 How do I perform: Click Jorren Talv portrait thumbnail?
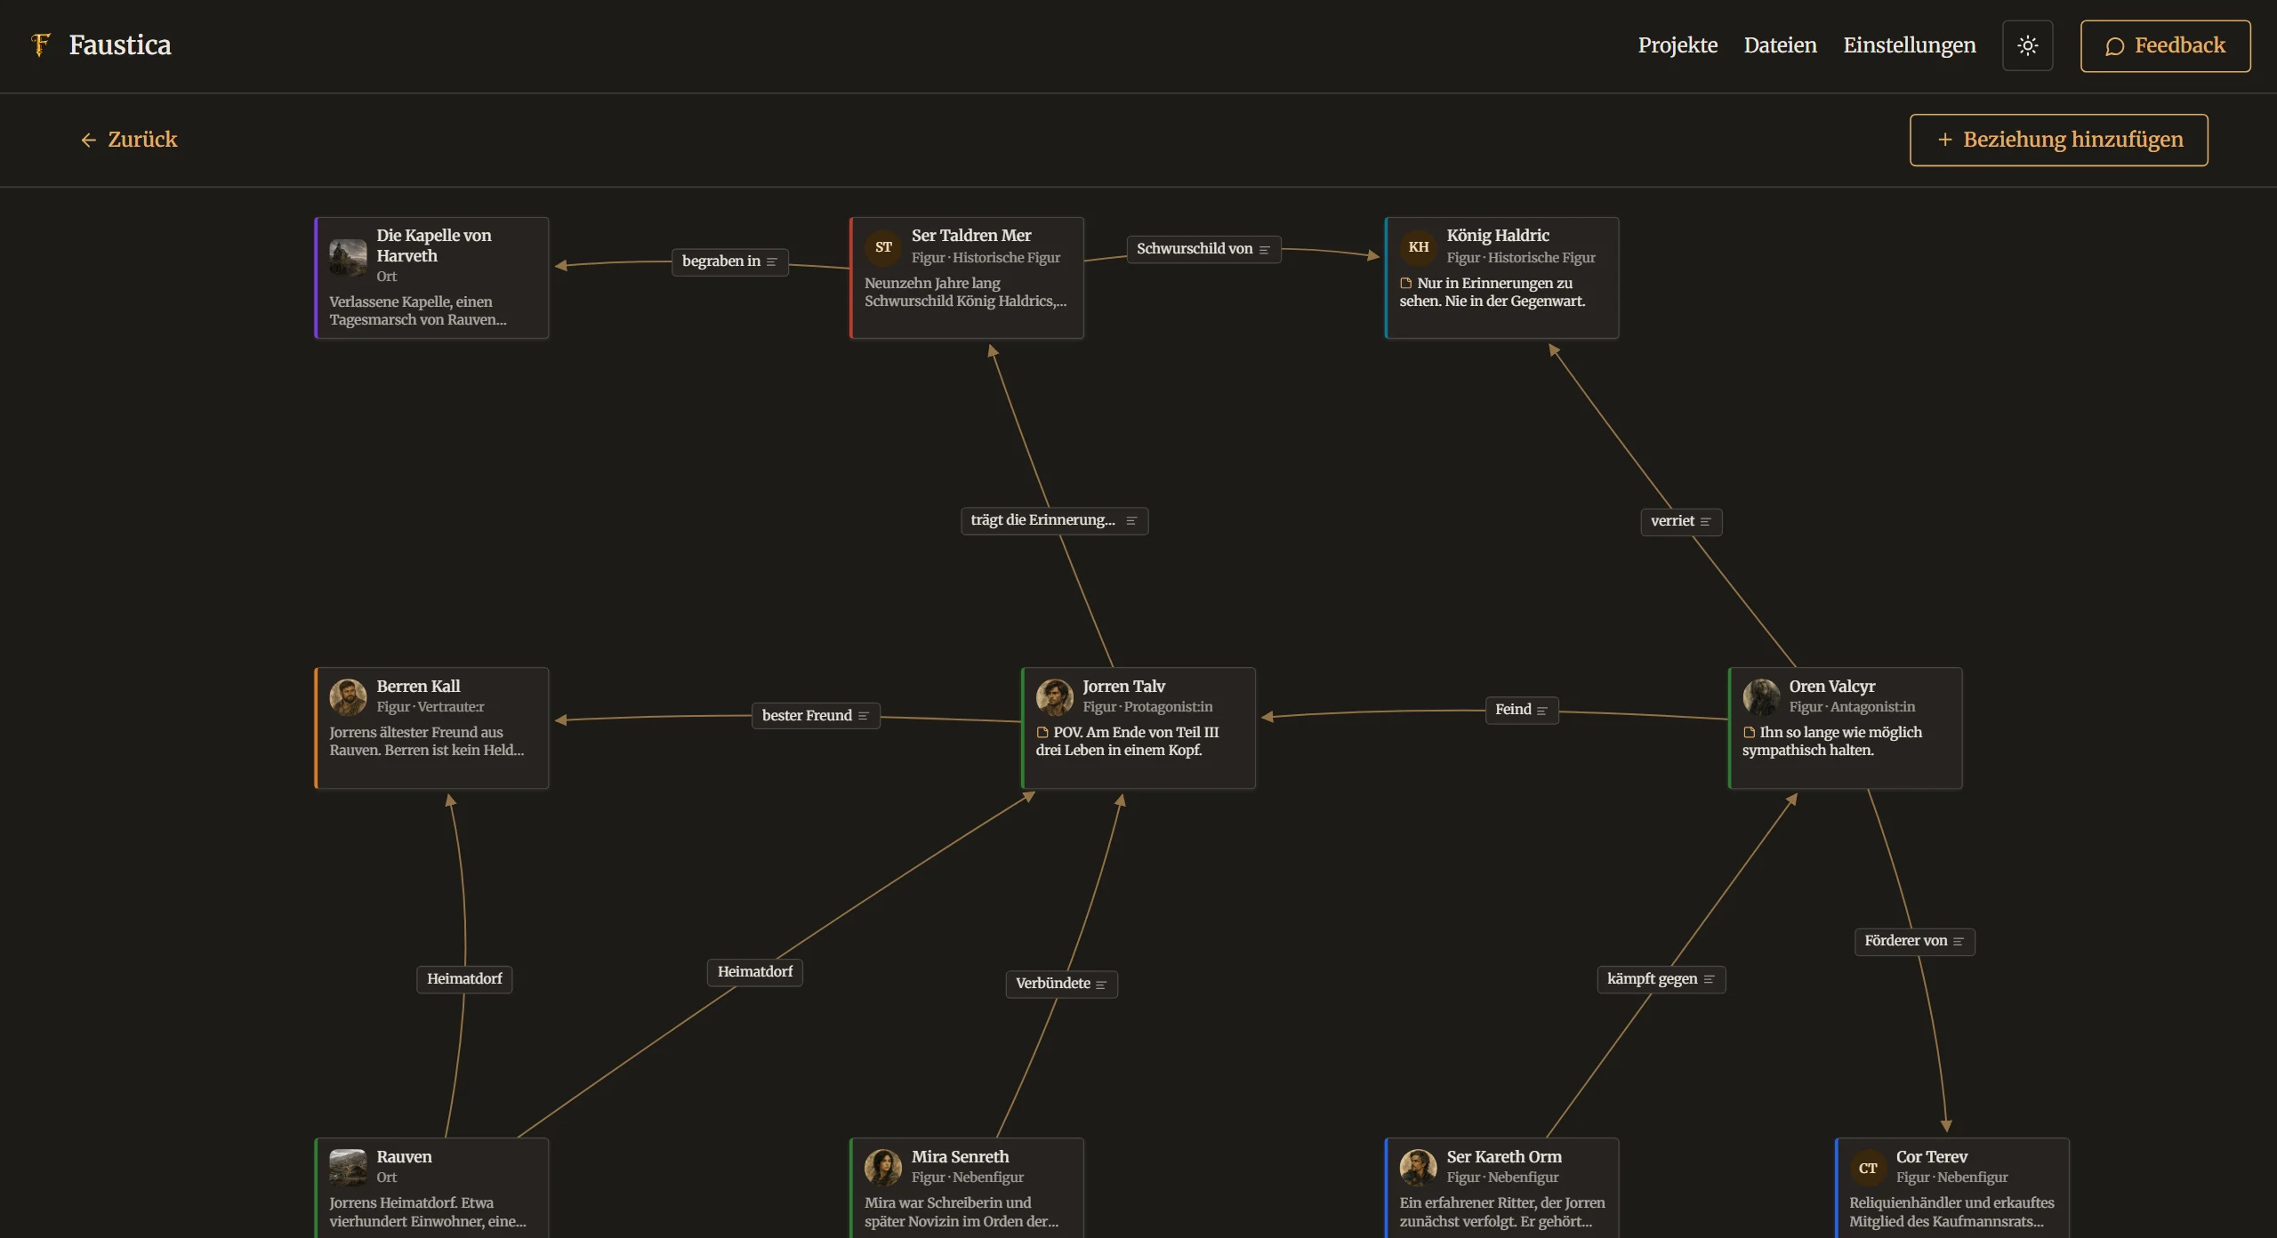(x=1054, y=697)
